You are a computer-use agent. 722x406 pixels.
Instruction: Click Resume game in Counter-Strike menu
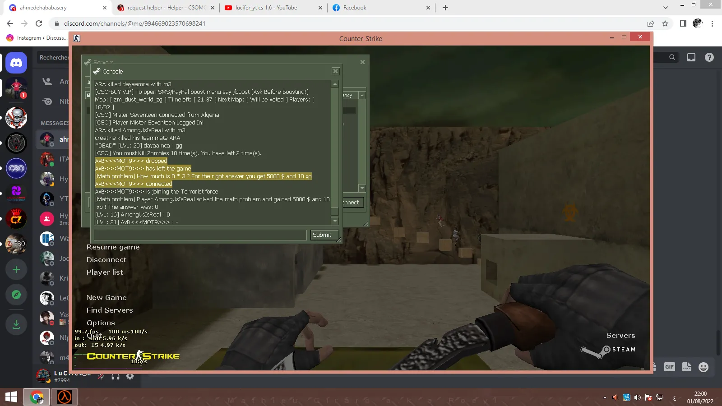(x=113, y=247)
